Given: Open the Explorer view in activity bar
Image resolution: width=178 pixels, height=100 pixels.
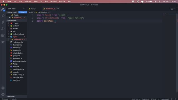Looking at the screenshot, I should tap(3, 9).
